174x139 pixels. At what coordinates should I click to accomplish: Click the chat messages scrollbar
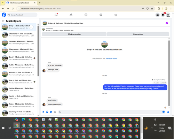tap(169, 73)
